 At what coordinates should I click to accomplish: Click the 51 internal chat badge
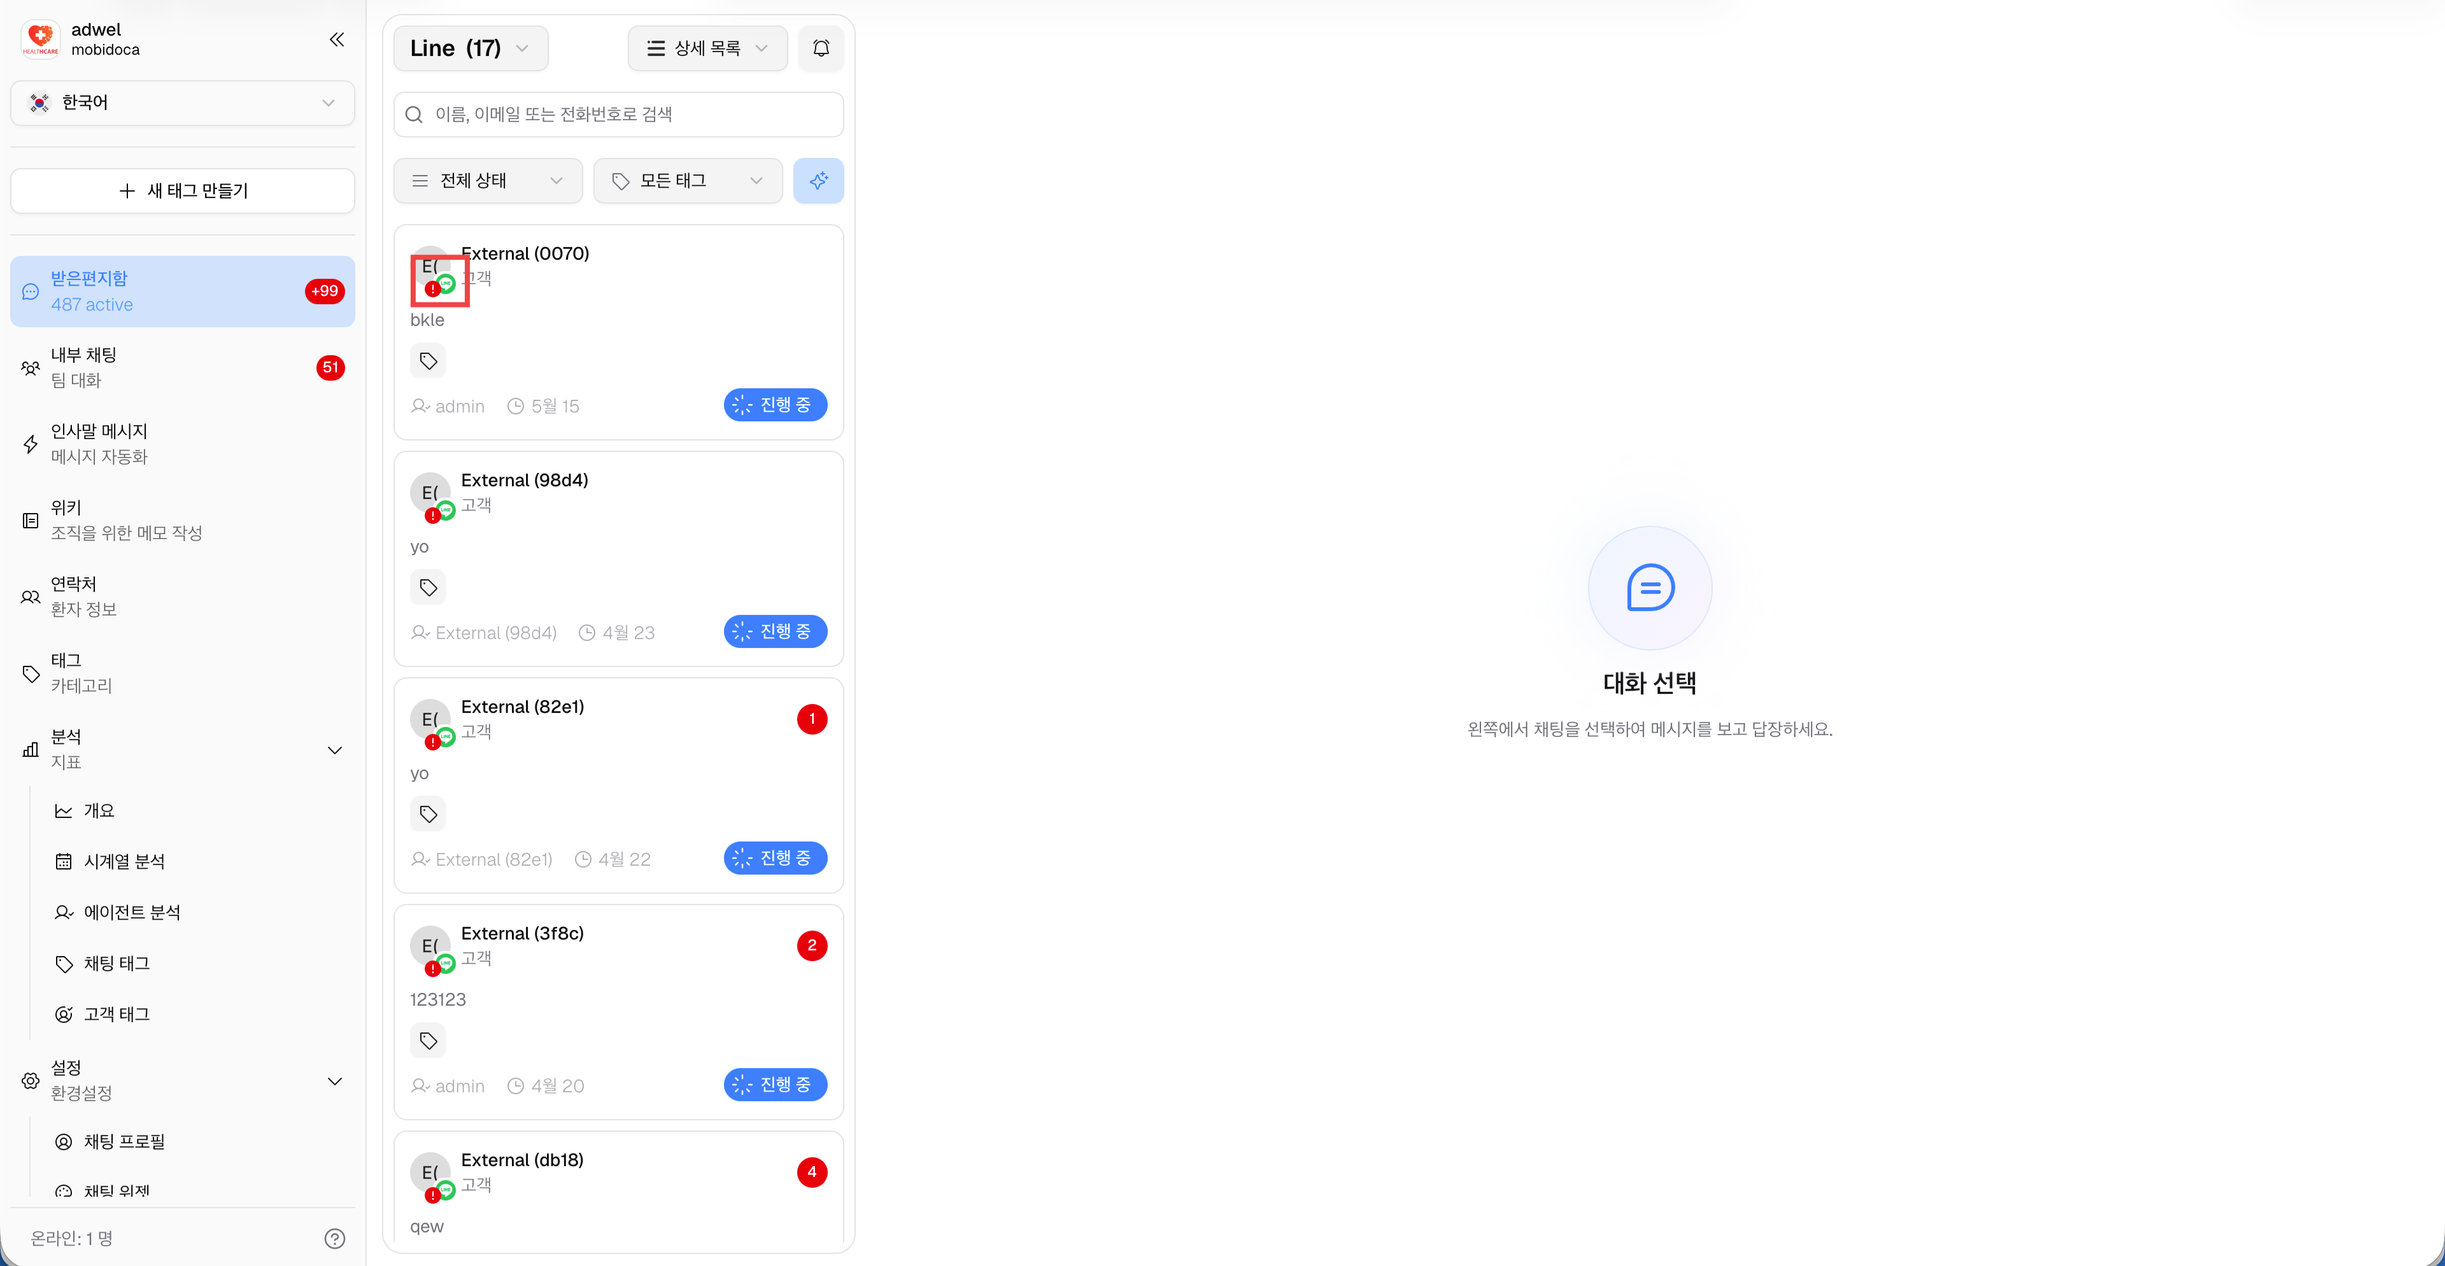pos(330,369)
